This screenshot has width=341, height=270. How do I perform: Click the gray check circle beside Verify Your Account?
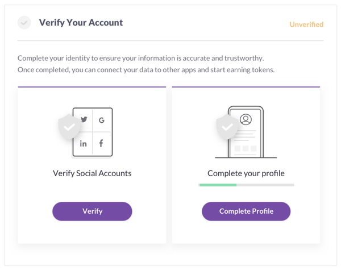click(x=24, y=23)
